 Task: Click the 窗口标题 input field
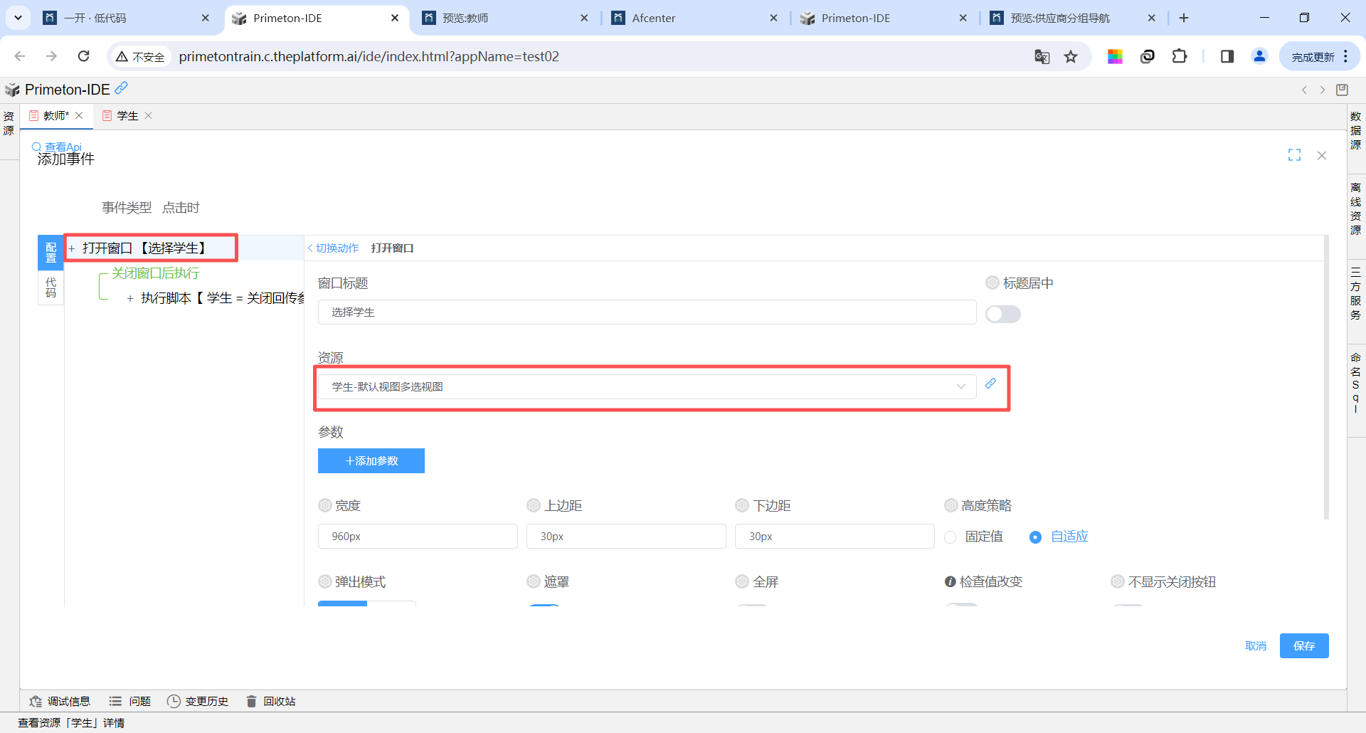646,312
